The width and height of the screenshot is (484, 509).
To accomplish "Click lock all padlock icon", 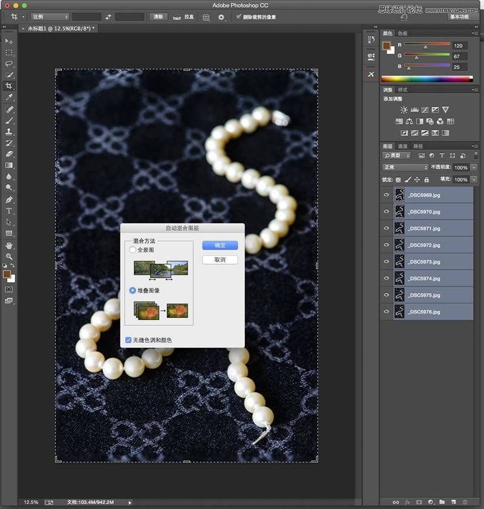I will click(427, 180).
